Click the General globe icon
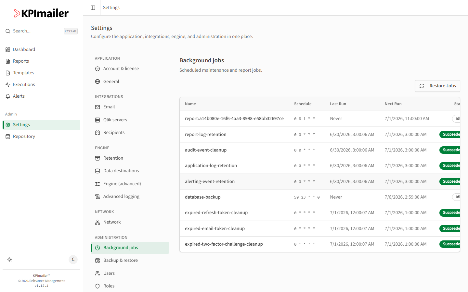This screenshot has height=292, width=468. point(97,81)
